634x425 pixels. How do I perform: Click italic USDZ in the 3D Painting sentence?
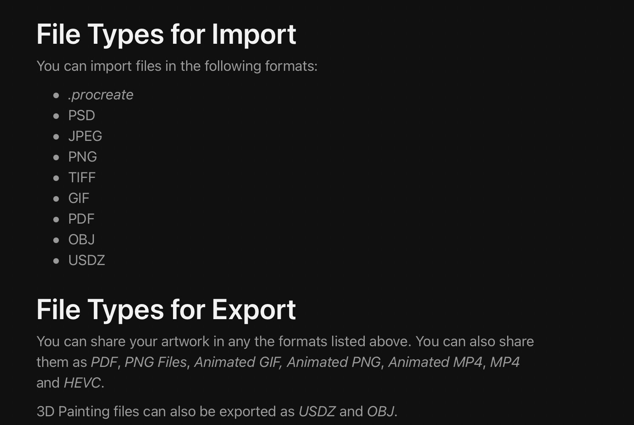pyautogui.click(x=317, y=411)
